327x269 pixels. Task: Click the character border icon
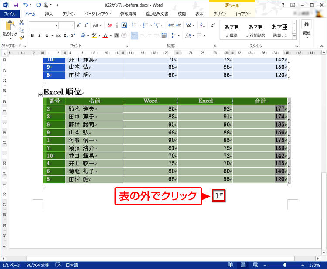click(124, 25)
